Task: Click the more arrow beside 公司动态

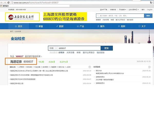Action: 149,67
